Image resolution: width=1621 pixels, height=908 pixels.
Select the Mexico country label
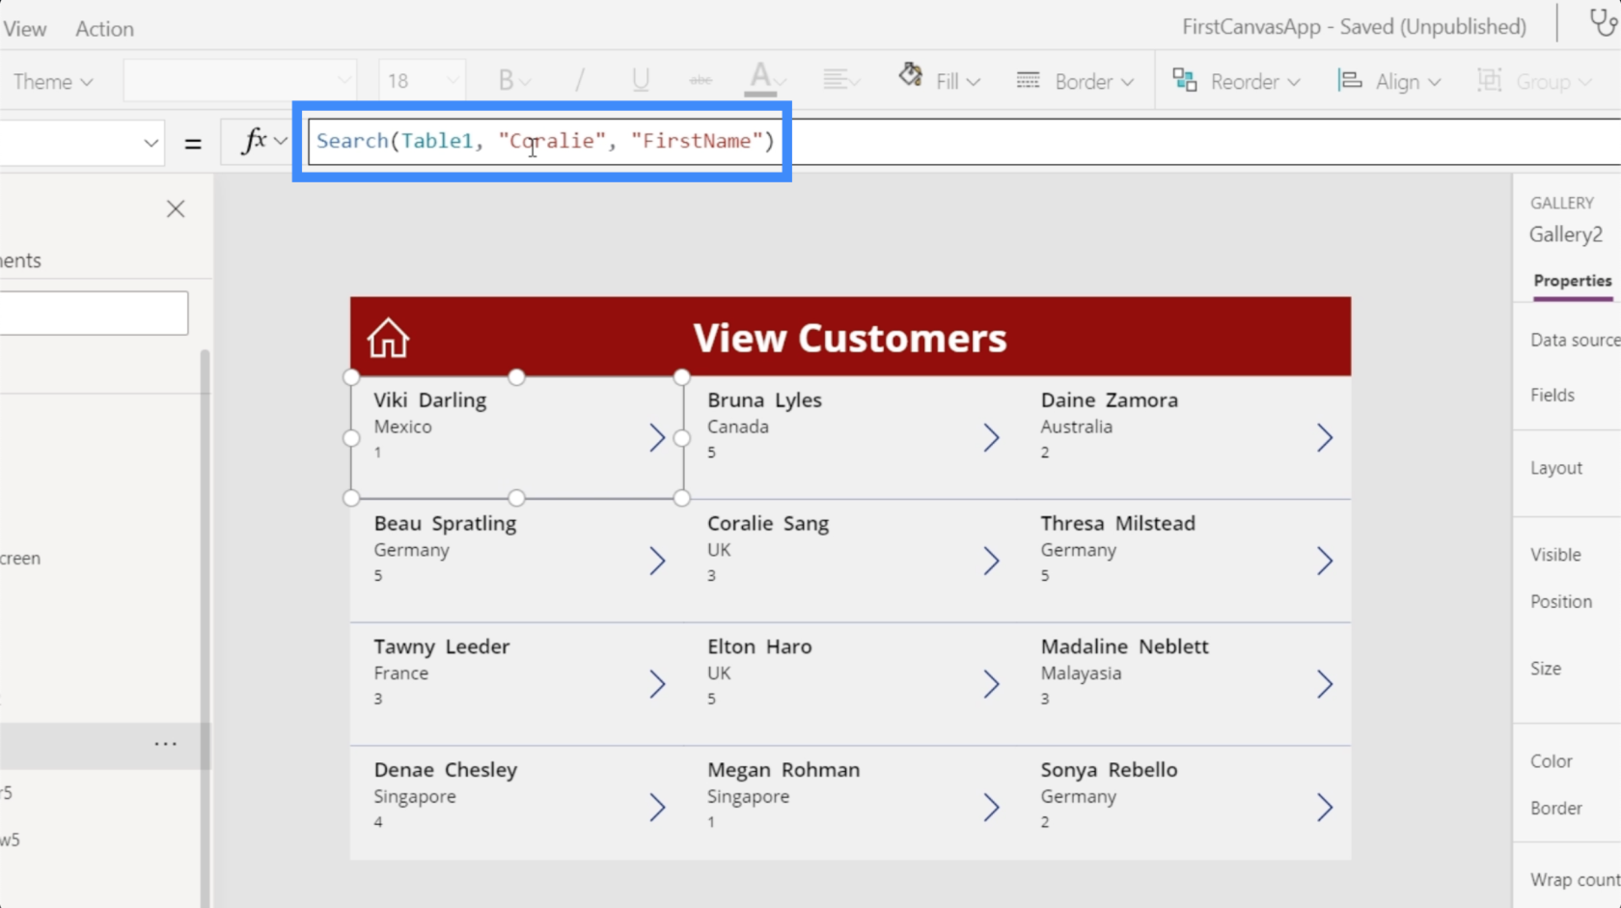tap(403, 426)
